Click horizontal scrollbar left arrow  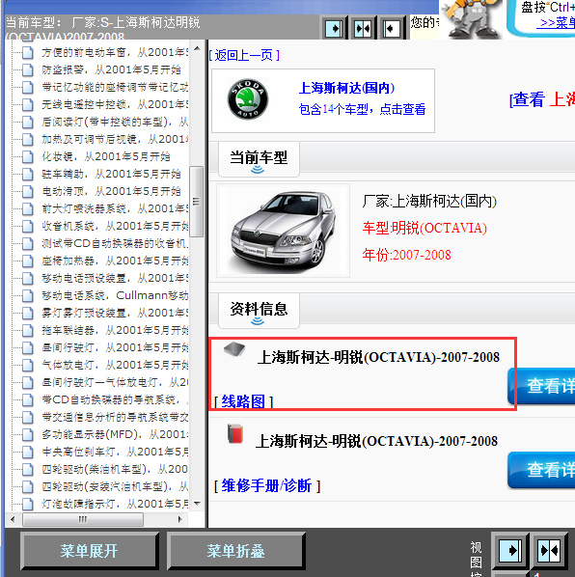[x=13, y=519]
